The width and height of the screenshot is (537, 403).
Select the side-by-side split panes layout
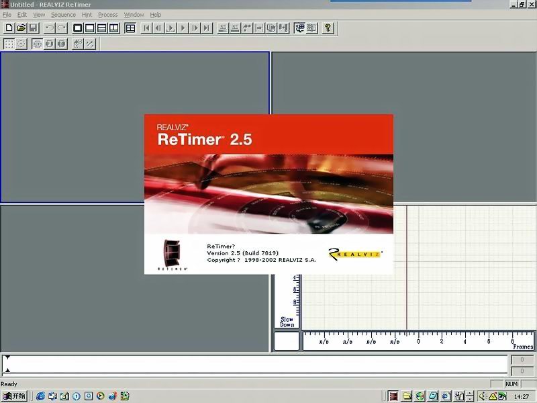point(113,28)
